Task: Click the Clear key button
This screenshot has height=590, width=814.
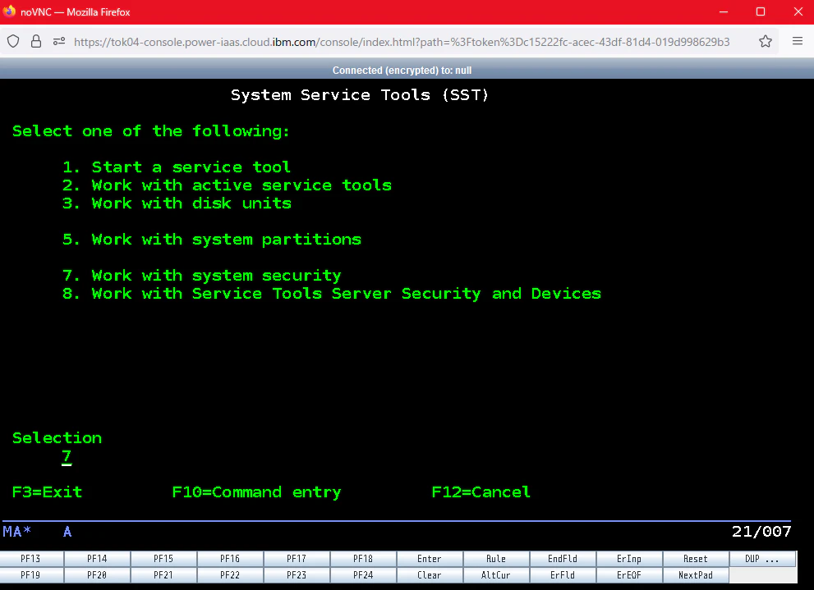Action: [430, 575]
